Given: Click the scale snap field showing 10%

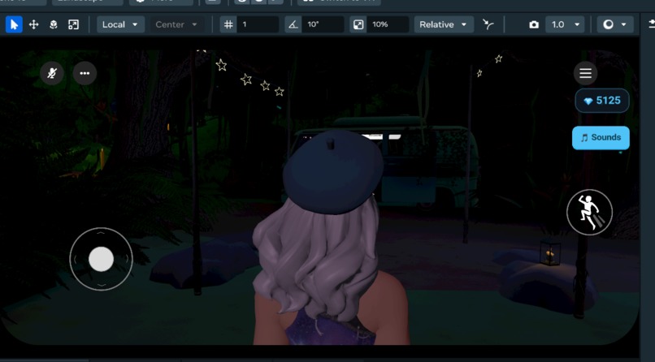Looking at the screenshot, I should point(388,24).
